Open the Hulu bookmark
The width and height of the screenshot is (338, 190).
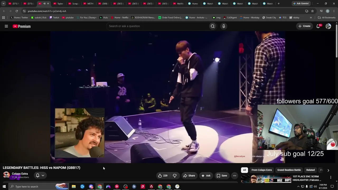click(104, 18)
